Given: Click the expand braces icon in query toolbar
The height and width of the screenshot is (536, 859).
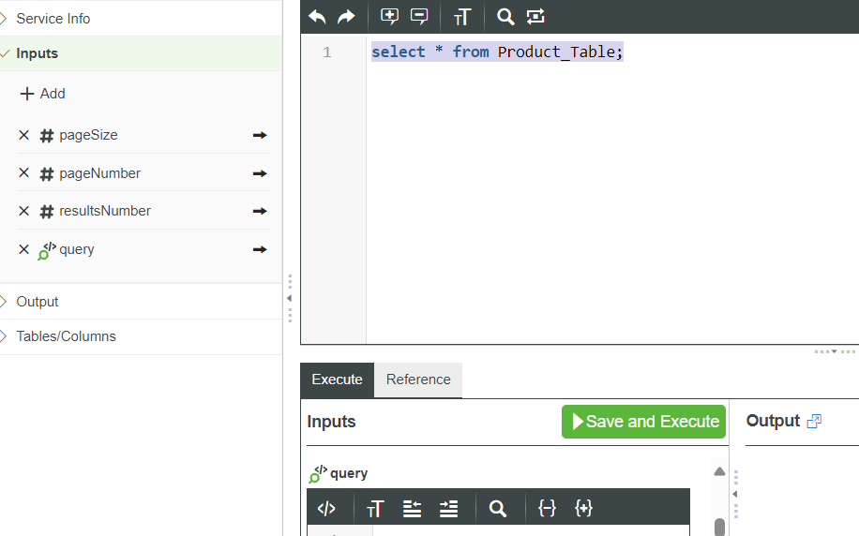Looking at the screenshot, I should point(583,509).
